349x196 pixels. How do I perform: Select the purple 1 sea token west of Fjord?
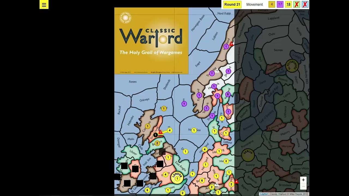pos(184,104)
